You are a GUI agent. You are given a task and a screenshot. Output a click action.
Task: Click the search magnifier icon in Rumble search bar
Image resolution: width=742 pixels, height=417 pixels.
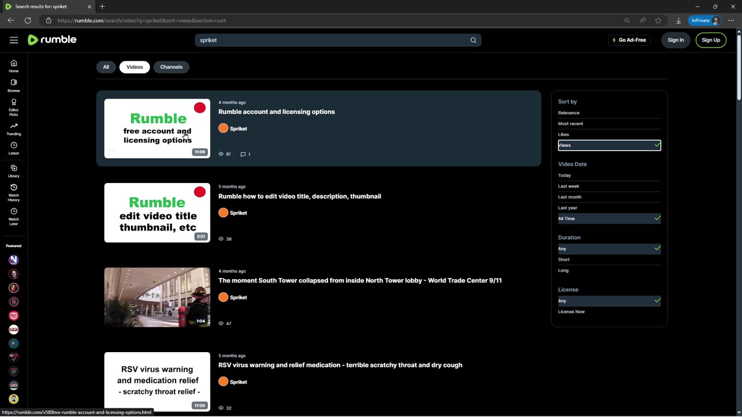(473, 40)
